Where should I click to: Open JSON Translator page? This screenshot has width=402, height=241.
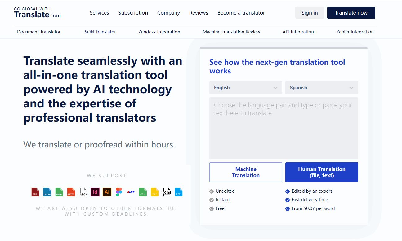click(99, 32)
